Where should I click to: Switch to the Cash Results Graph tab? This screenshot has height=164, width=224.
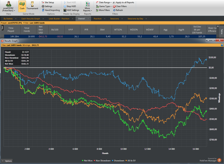coord(31,19)
